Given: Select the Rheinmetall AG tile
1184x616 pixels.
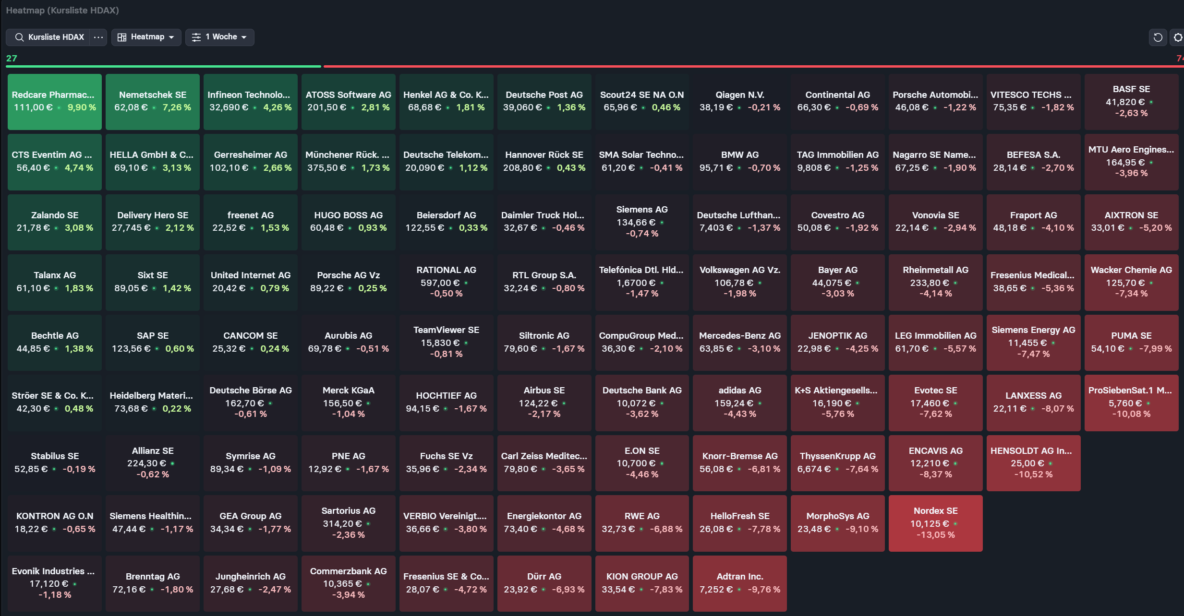Looking at the screenshot, I should (x=935, y=283).
